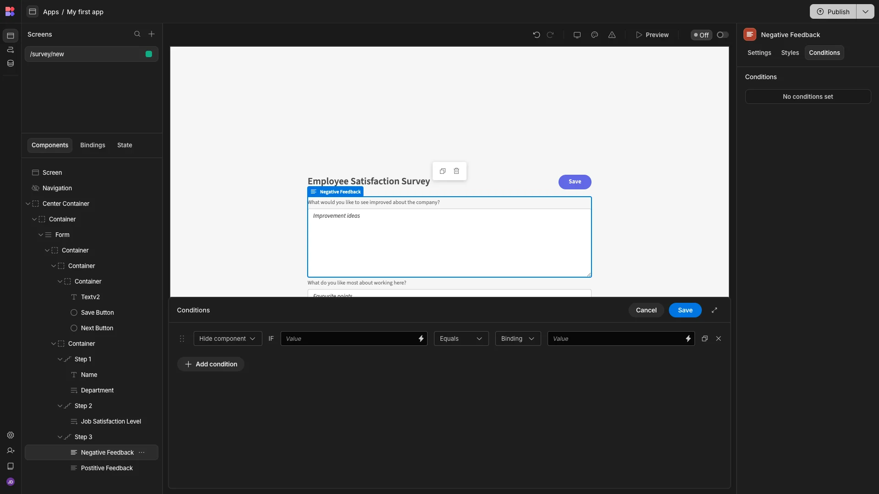Switch to the Bindings tab
Viewport: 879px width, 494px height.
point(92,145)
